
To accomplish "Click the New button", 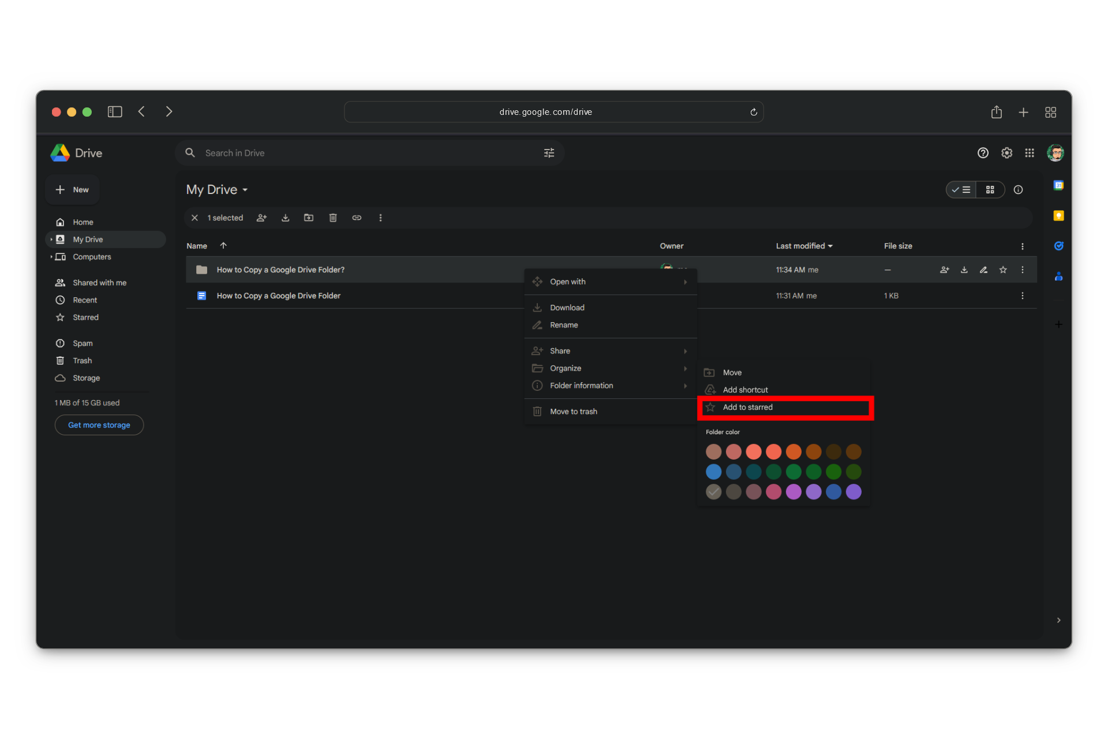I will click(x=72, y=190).
